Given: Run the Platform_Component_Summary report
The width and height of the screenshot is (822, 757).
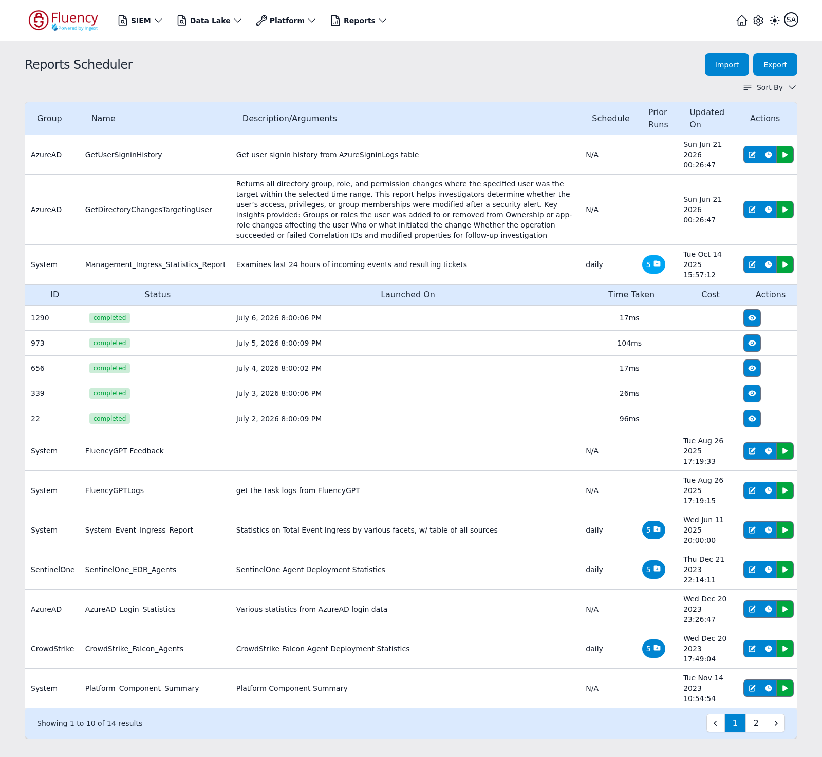Looking at the screenshot, I should tap(785, 688).
